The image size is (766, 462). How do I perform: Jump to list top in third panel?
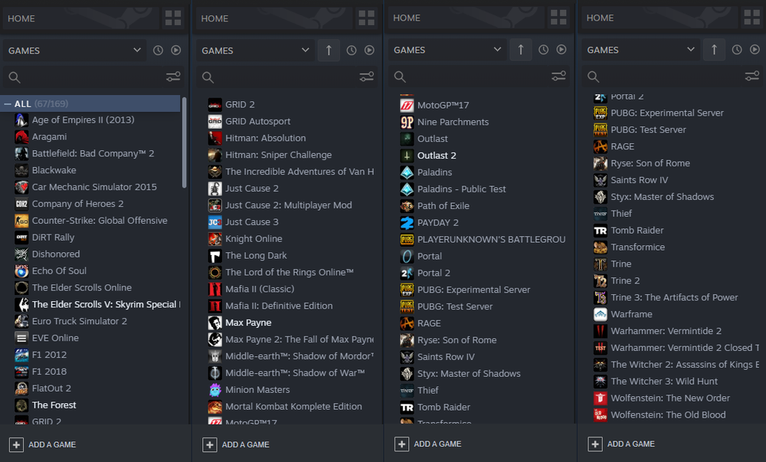[x=521, y=50]
